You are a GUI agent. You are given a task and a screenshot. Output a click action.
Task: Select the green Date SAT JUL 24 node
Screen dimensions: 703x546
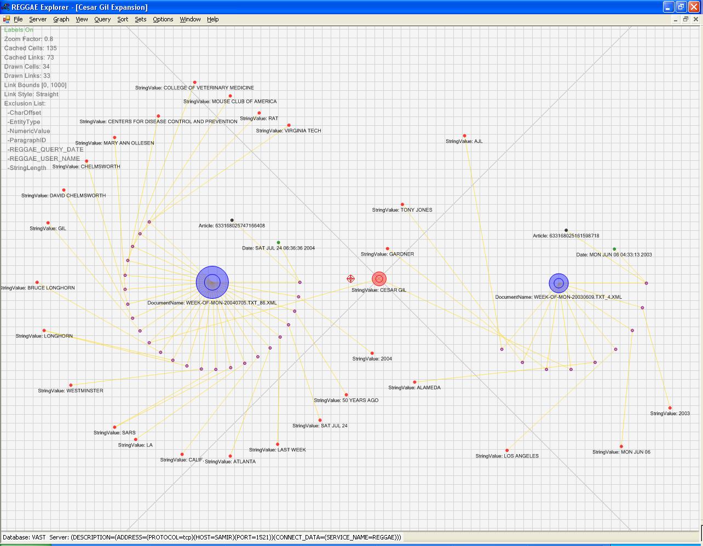click(x=278, y=242)
